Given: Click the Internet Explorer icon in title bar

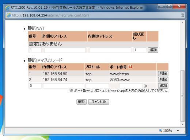Looking at the screenshot, I should pyautogui.click(x=7, y=8).
